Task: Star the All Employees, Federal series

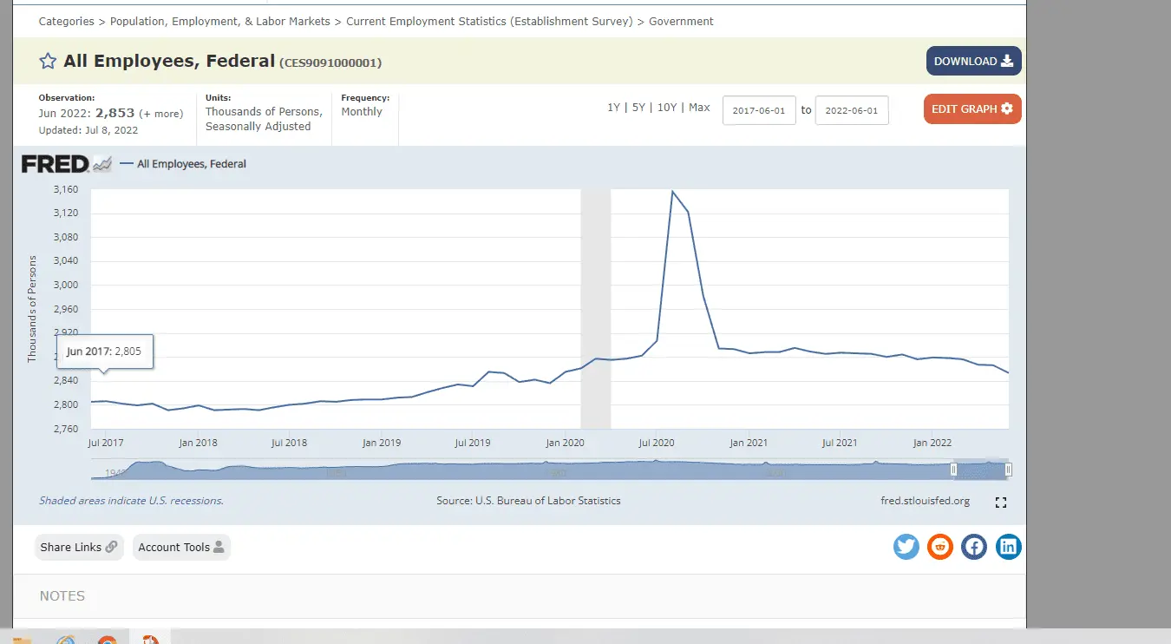Action: tap(48, 62)
